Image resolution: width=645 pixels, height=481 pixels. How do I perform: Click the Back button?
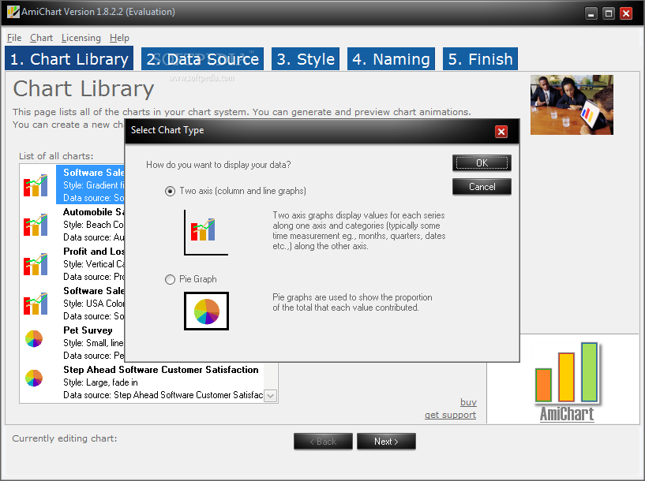click(323, 442)
